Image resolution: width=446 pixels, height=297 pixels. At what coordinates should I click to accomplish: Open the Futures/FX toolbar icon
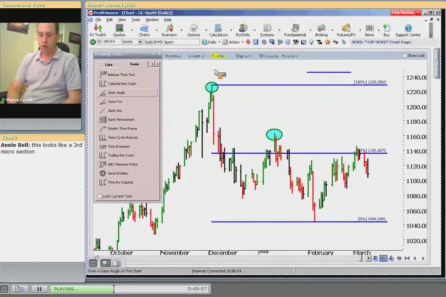(346, 30)
